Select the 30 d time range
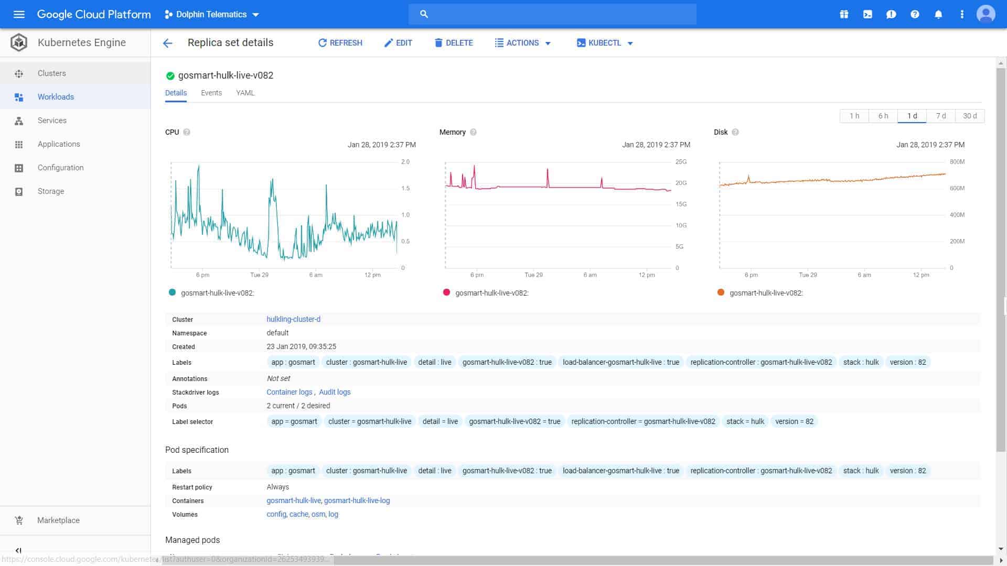Screen dimensions: 1007x566 pos(970,116)
